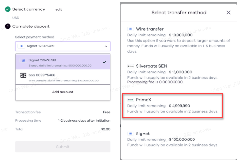Choose the Silvergate SEN transfer method
Screen dimensions: 240x161
[173, 74]
